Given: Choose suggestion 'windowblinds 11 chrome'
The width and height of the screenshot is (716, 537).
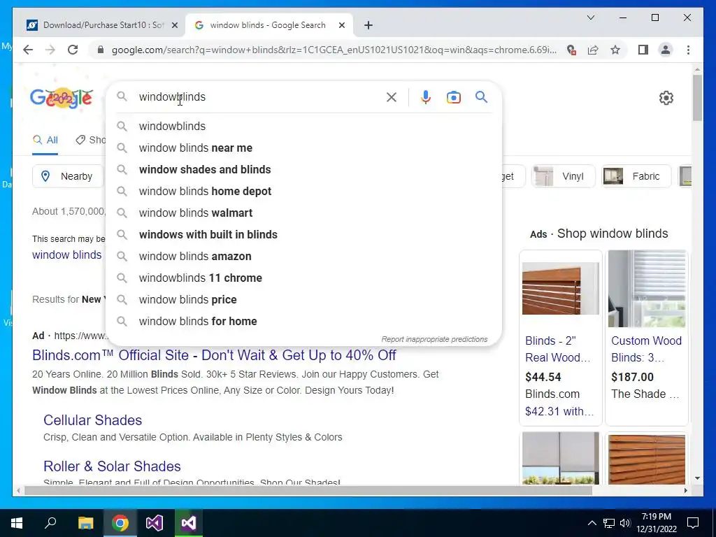Looking at the screenshot, I should 303,278.
